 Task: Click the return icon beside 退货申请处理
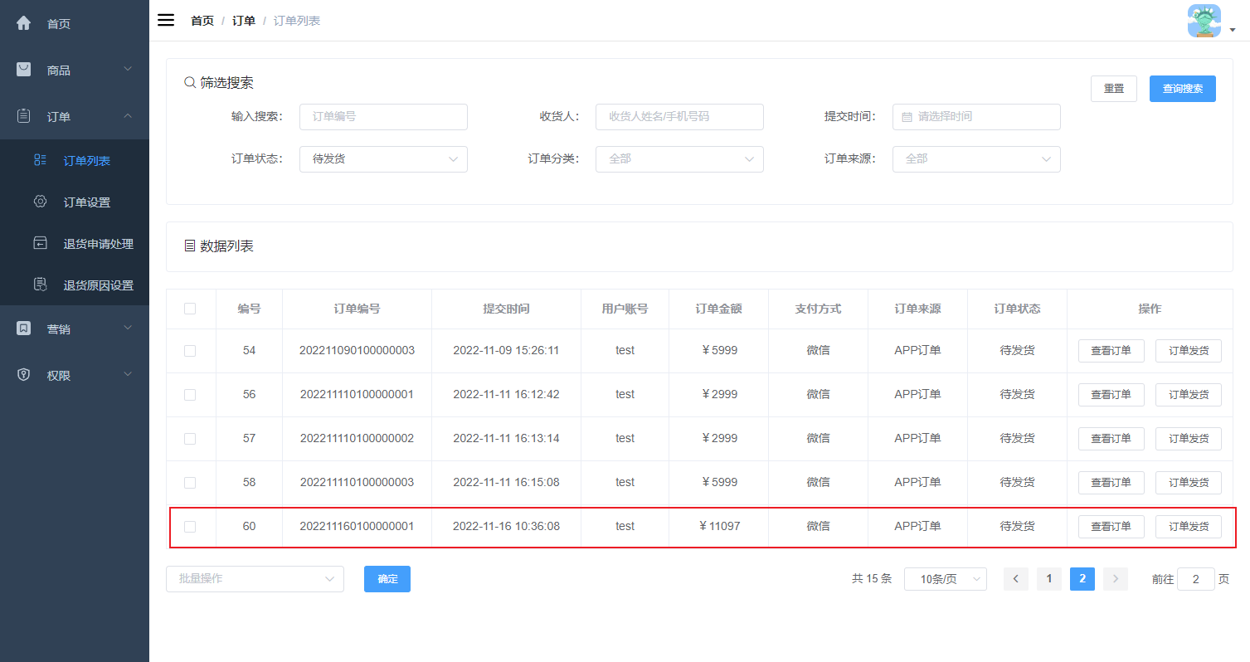[40, 243]
